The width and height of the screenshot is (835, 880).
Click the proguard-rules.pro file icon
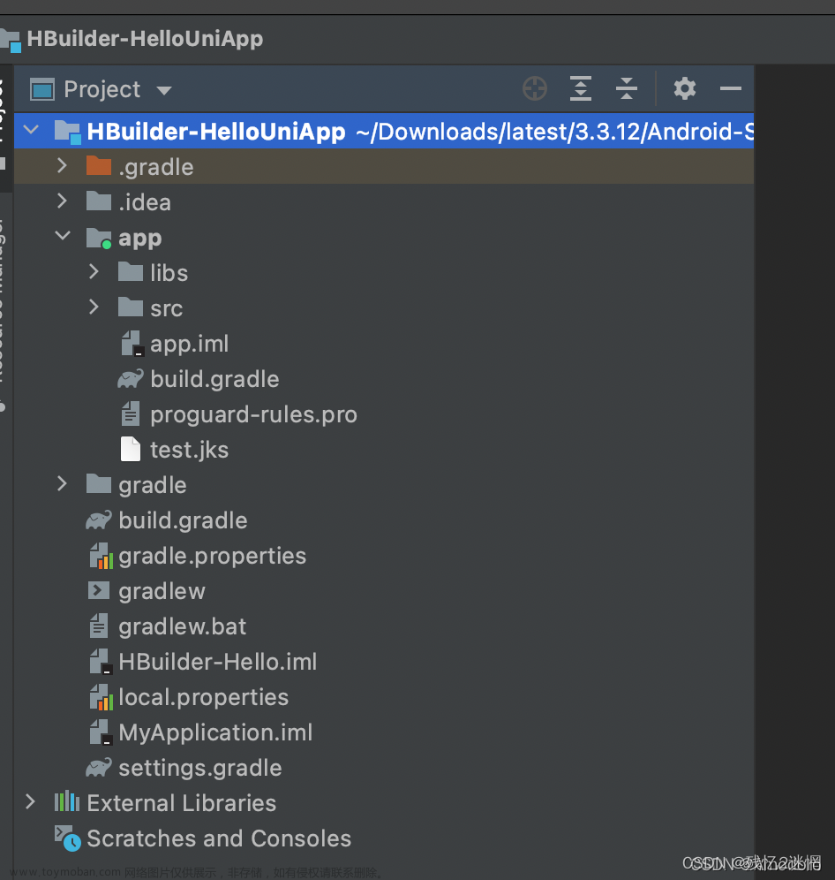[x=131, y=414]
